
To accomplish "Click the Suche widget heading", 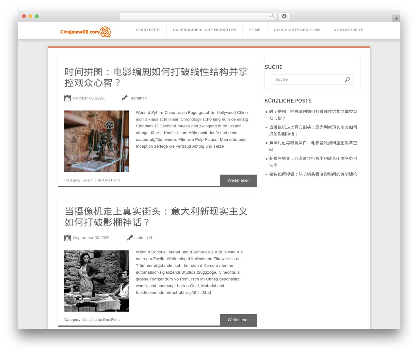I will point(273,67).
